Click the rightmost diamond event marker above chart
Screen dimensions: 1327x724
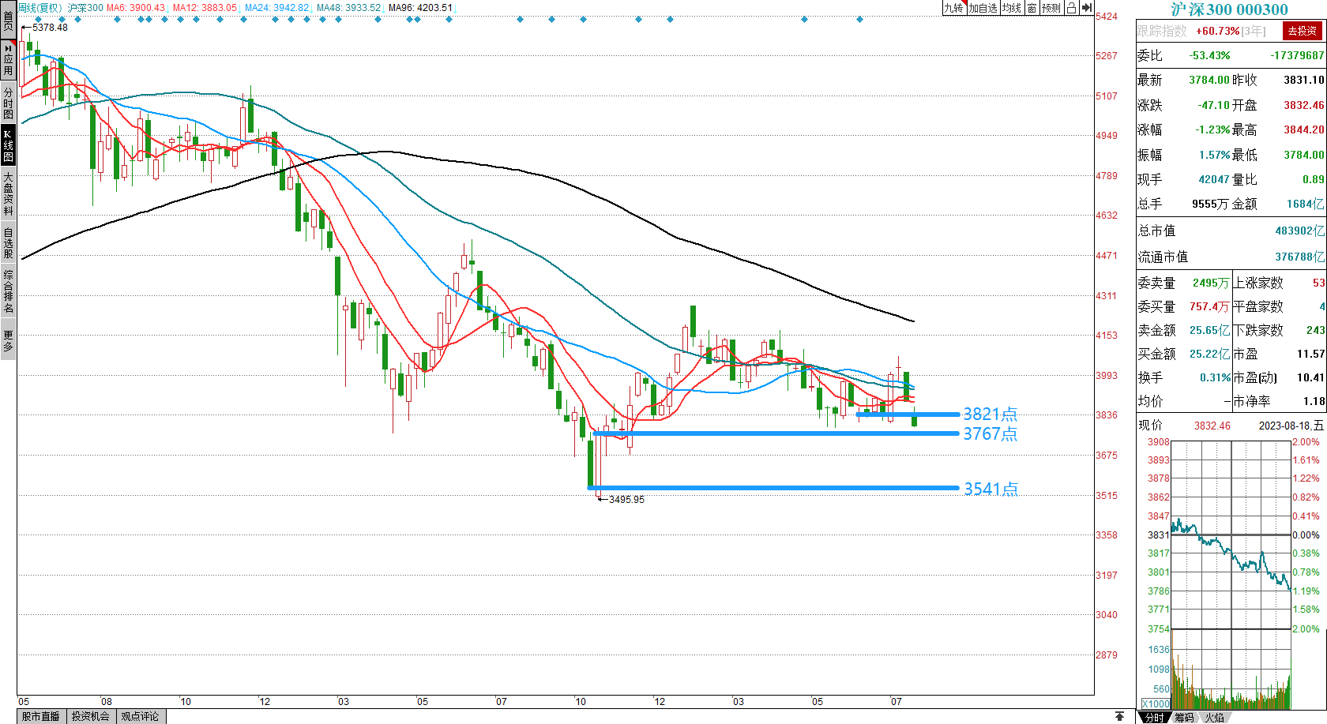point(859,20)
